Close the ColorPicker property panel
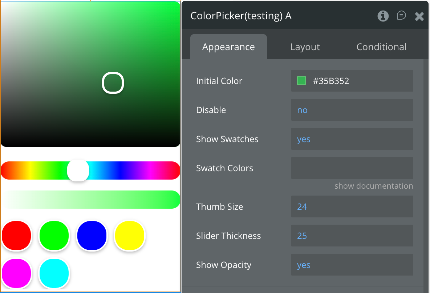Viewport: 430px width, 293px height. click(419, 16)
